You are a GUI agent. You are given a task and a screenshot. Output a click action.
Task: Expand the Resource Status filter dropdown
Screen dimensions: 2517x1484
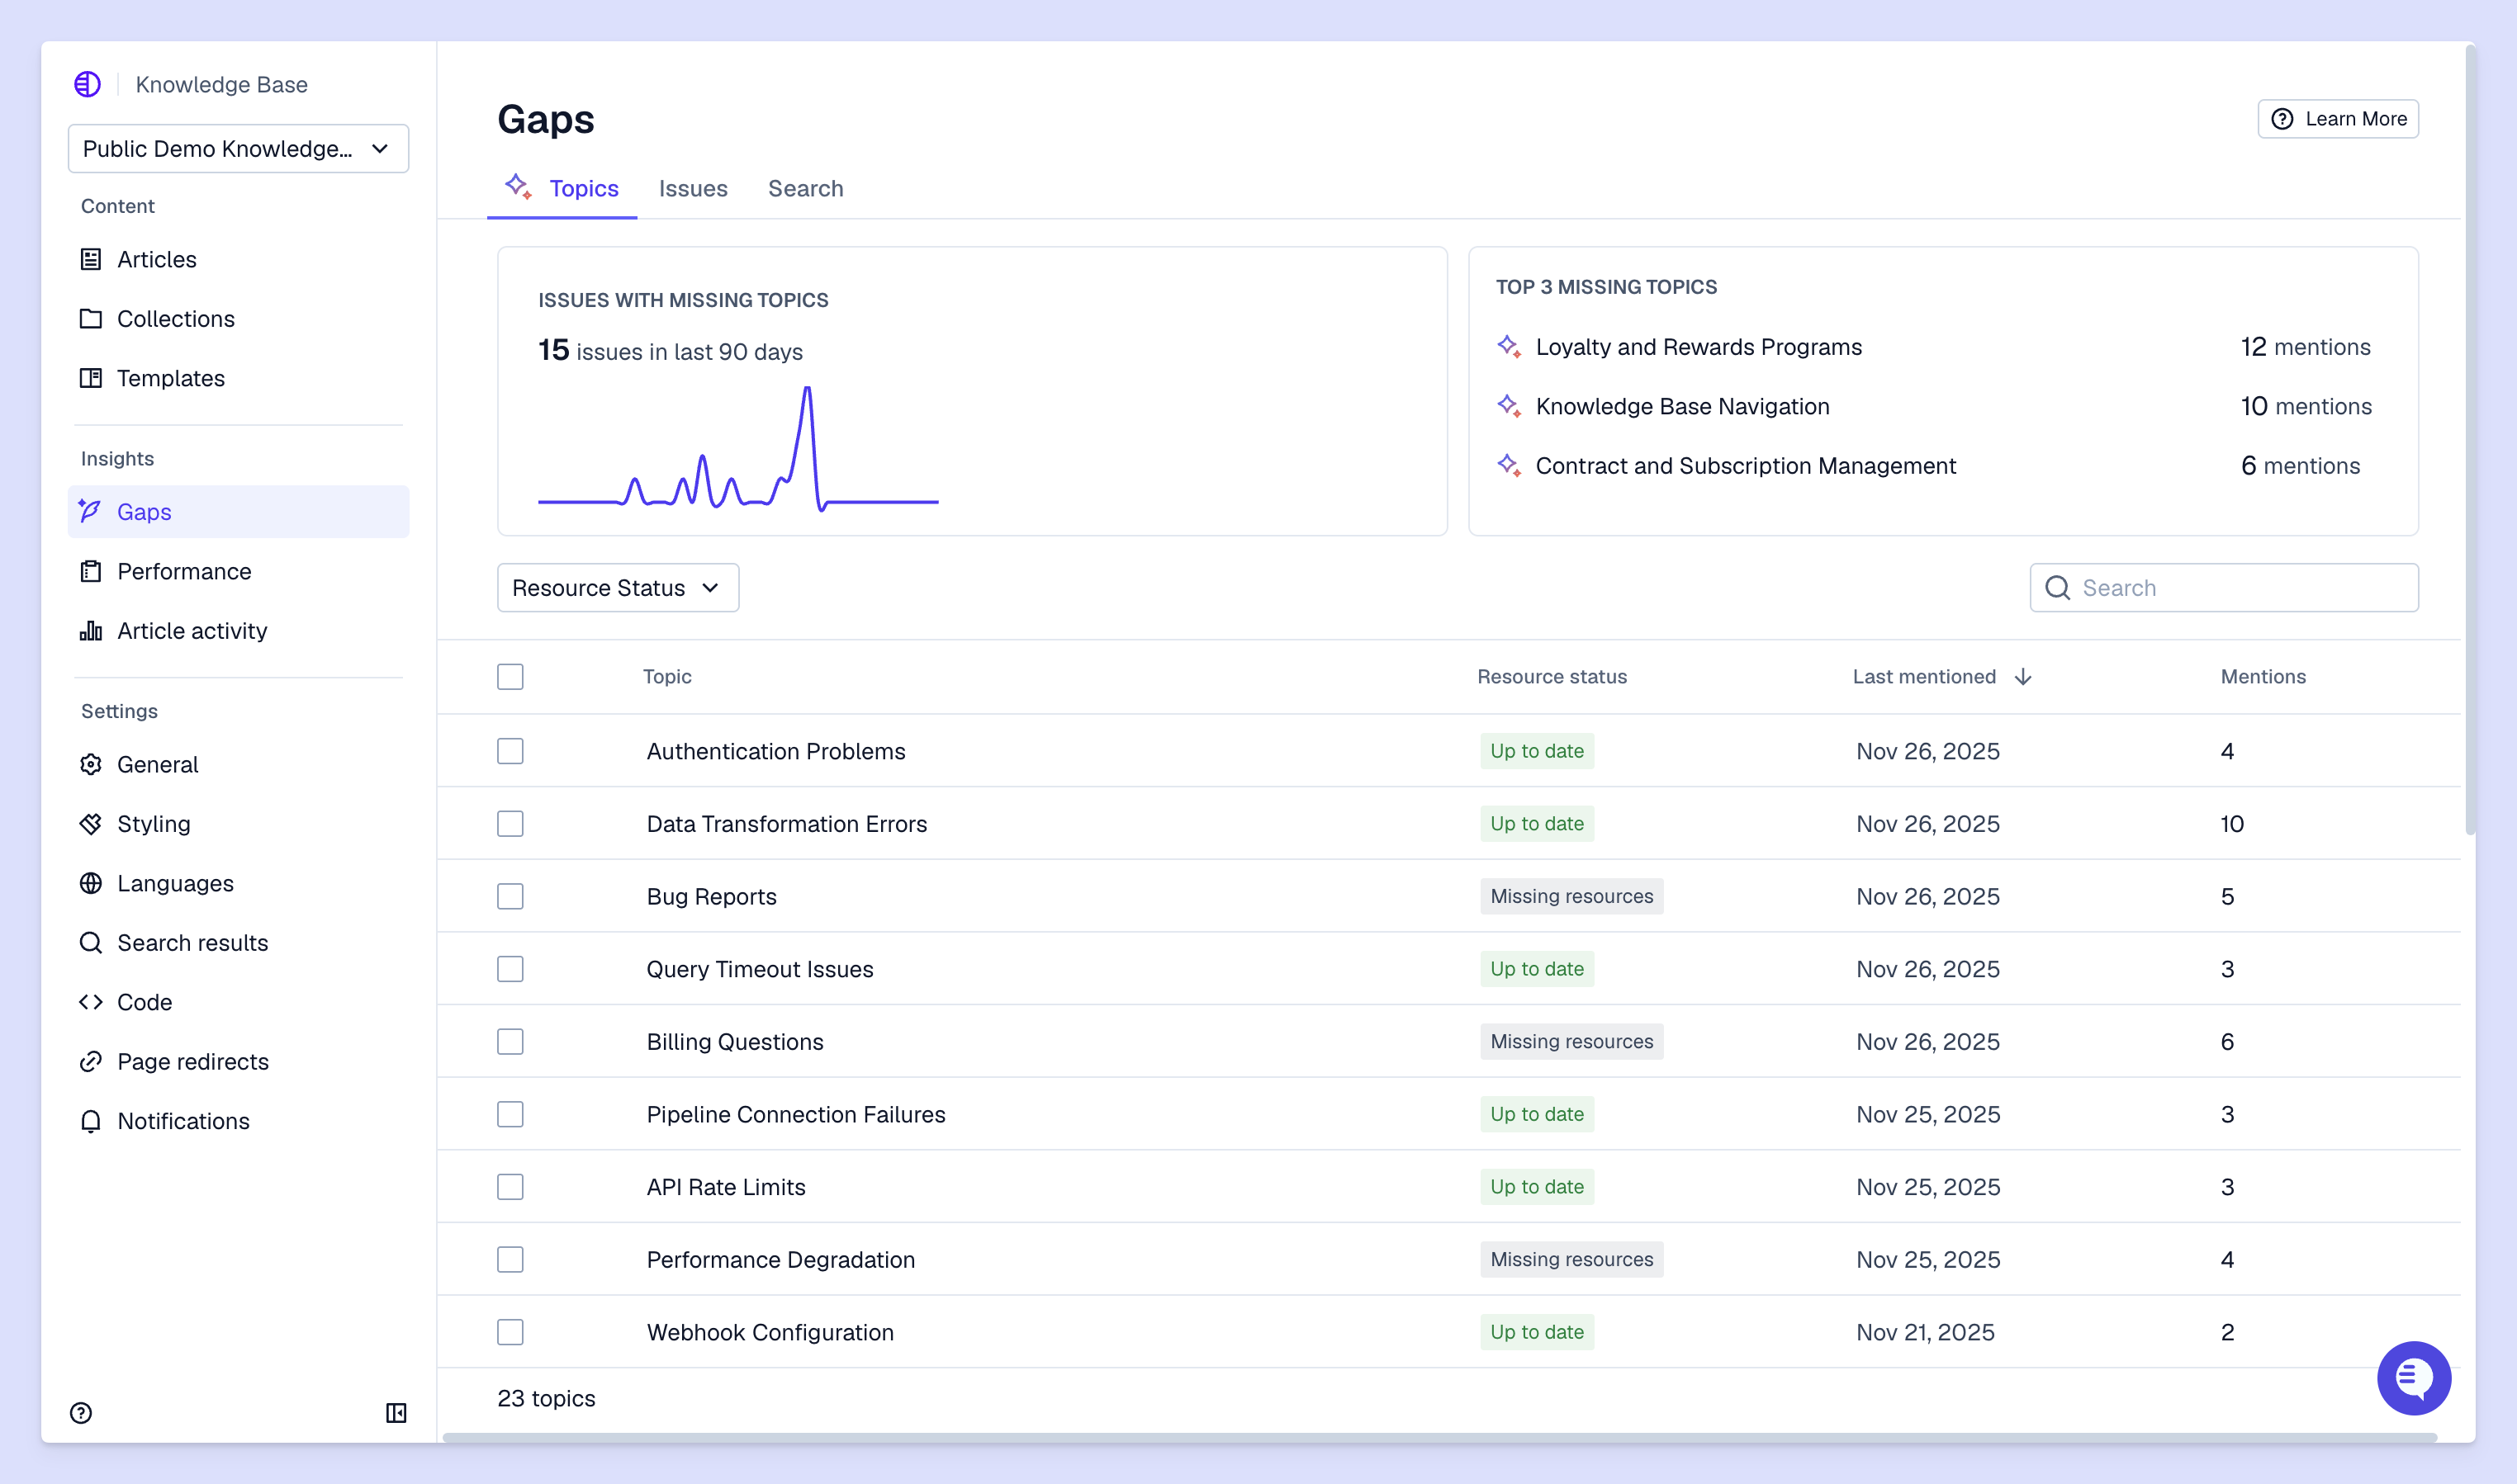coord(617,588)
